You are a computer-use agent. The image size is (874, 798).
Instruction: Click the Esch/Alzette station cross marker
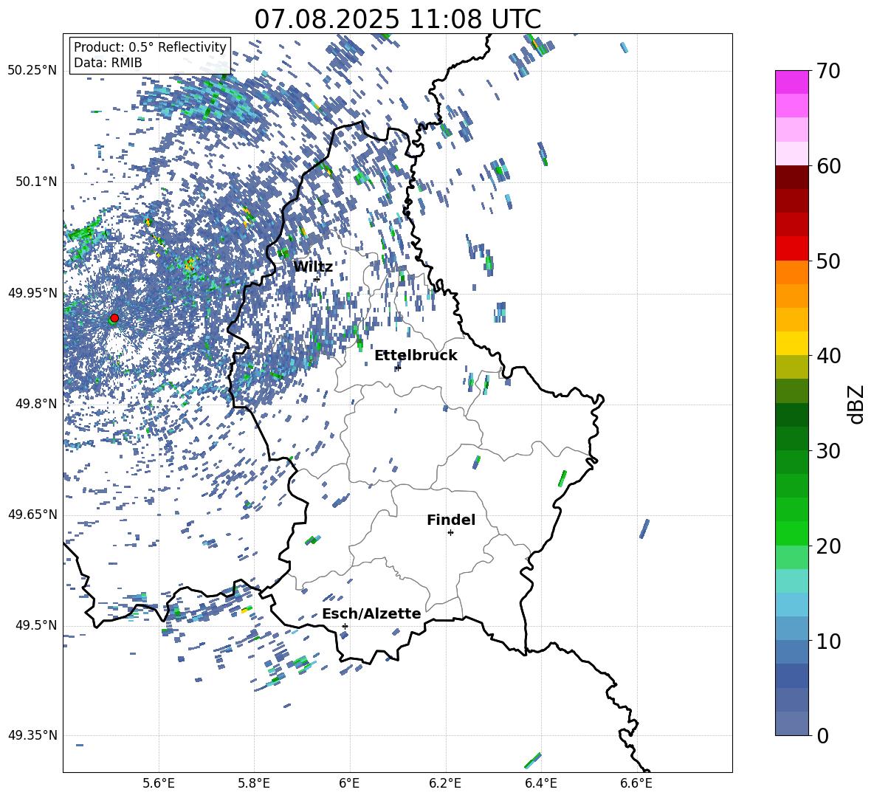tap(345, 626)
